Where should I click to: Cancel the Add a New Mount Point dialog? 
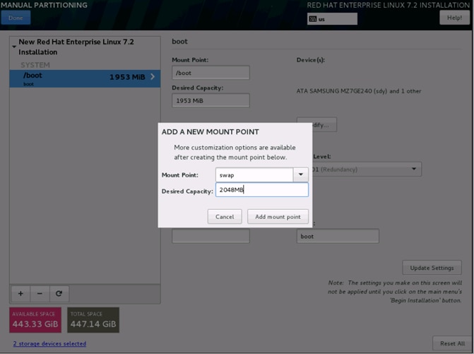[x=225, y=217]
